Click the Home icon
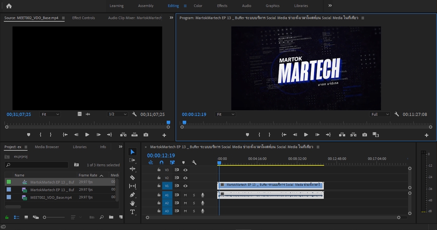 click(x=9, y=6)
